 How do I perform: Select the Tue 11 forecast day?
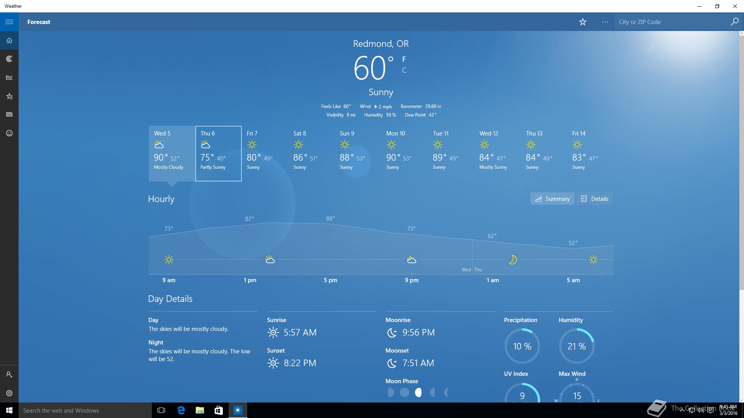pos(451,153)
